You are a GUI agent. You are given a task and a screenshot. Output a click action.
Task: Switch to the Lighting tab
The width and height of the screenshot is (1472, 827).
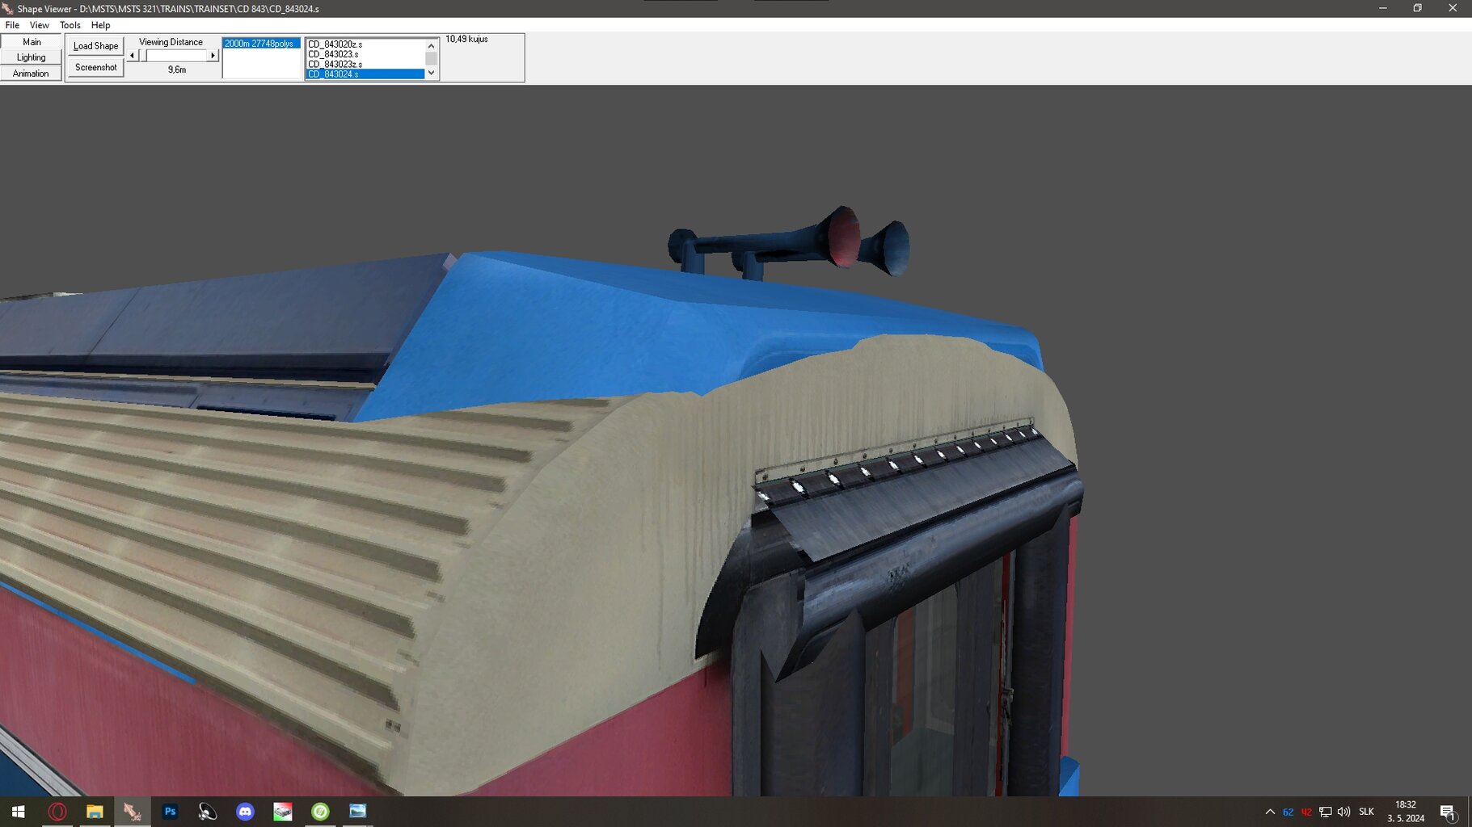point(31,57)
